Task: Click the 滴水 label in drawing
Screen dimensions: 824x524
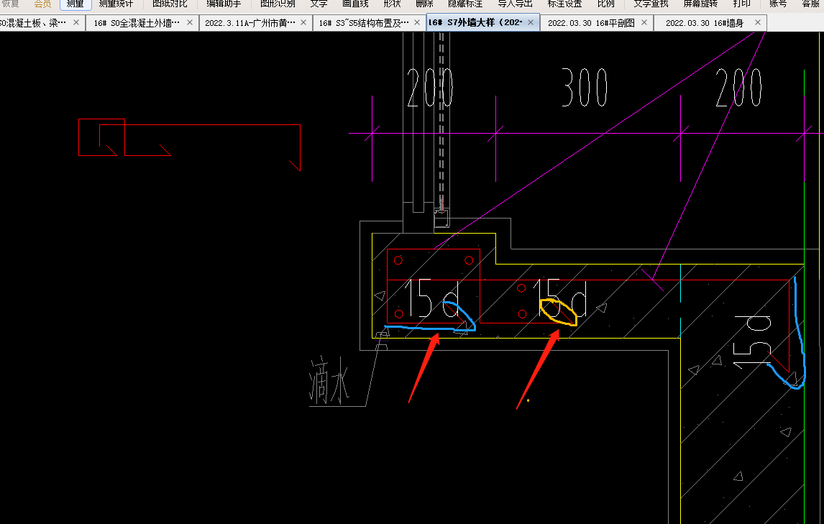Action: pyautogui.click(x=329, y=380)
